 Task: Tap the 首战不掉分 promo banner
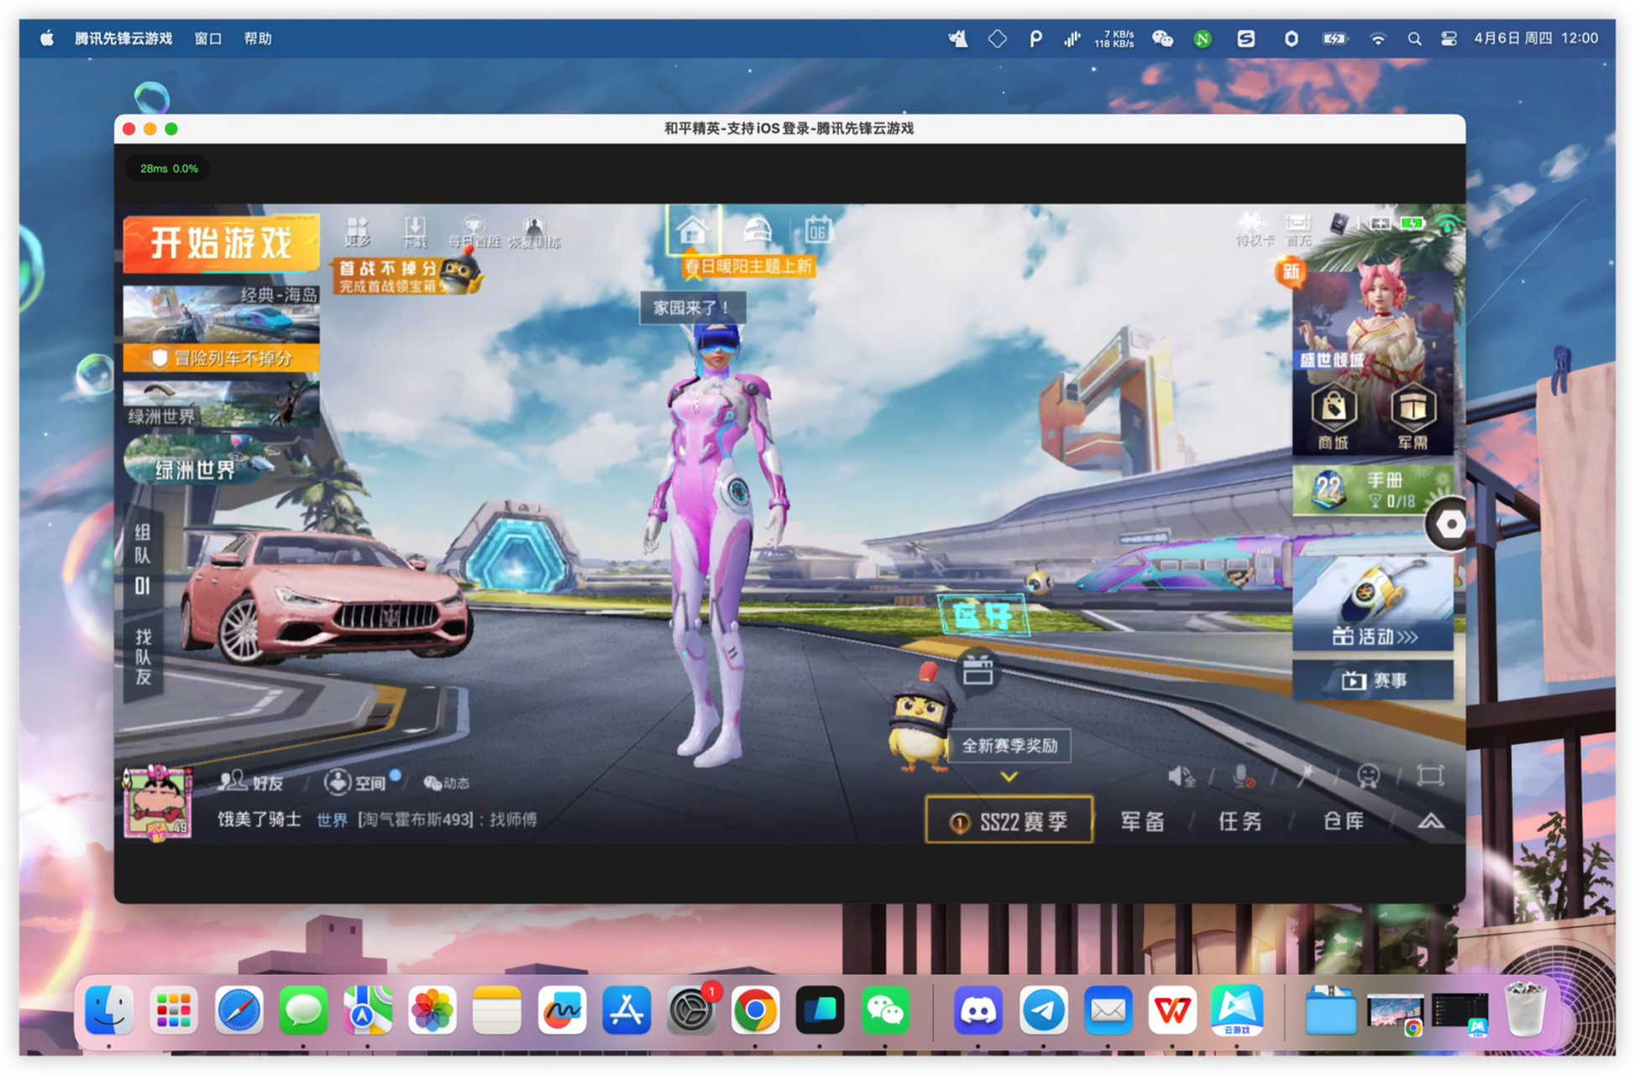pyautogui.click(x=407, y=275)
